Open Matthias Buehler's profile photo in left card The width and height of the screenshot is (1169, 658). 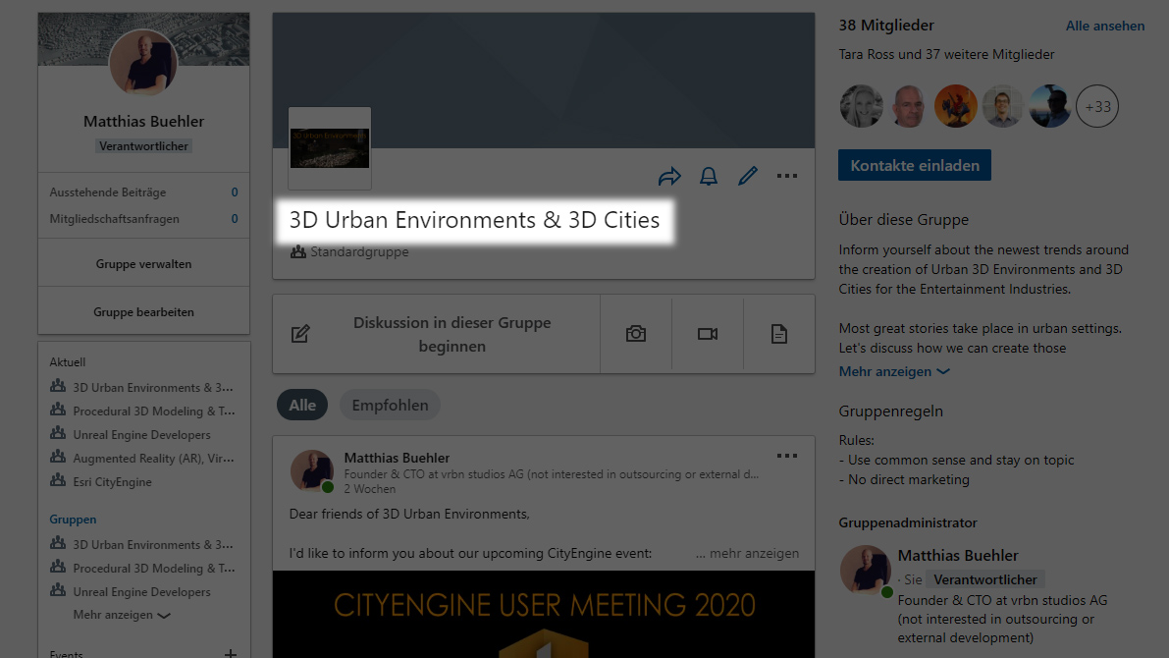(x=143, y=63)
